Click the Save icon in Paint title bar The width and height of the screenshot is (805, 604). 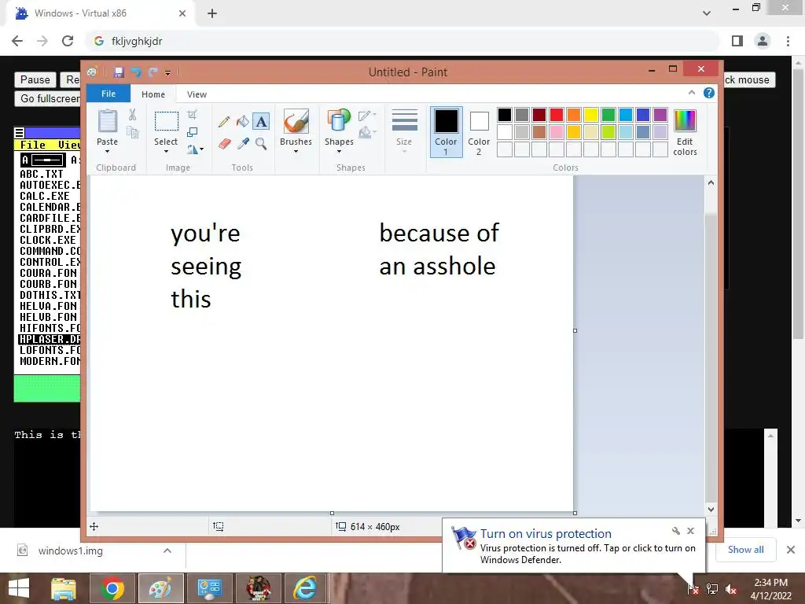119,72
